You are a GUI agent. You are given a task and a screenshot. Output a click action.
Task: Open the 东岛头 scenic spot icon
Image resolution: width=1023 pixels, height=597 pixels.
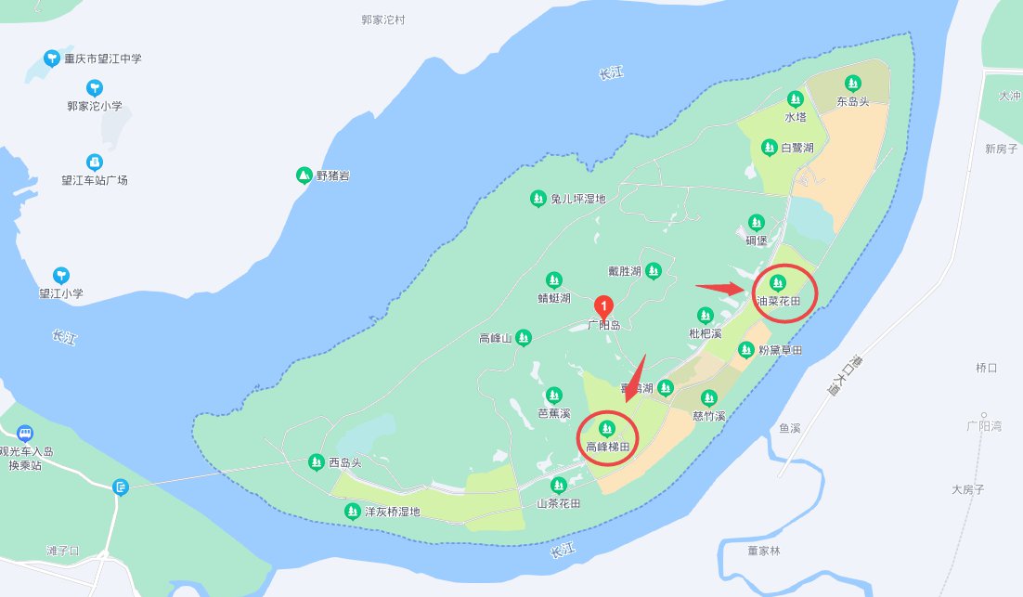point(853,84)
